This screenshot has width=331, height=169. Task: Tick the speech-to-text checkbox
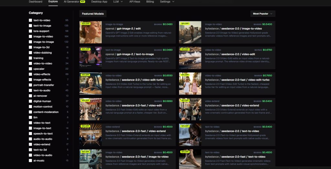pos(30,133)
